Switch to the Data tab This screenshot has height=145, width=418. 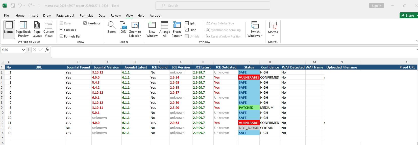(x=102, y=15)
